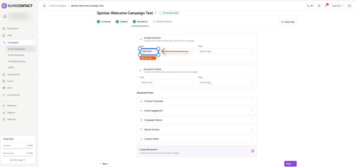Click the Settings gear icon in sidebar

coord(4,119)
